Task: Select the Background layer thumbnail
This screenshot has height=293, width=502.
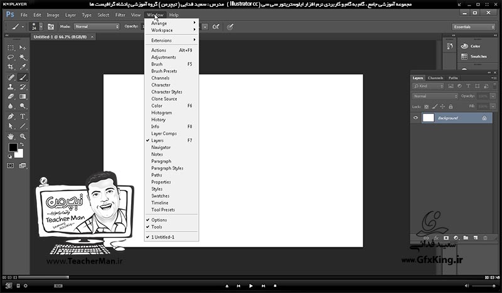Action: [x=428, y=118]
